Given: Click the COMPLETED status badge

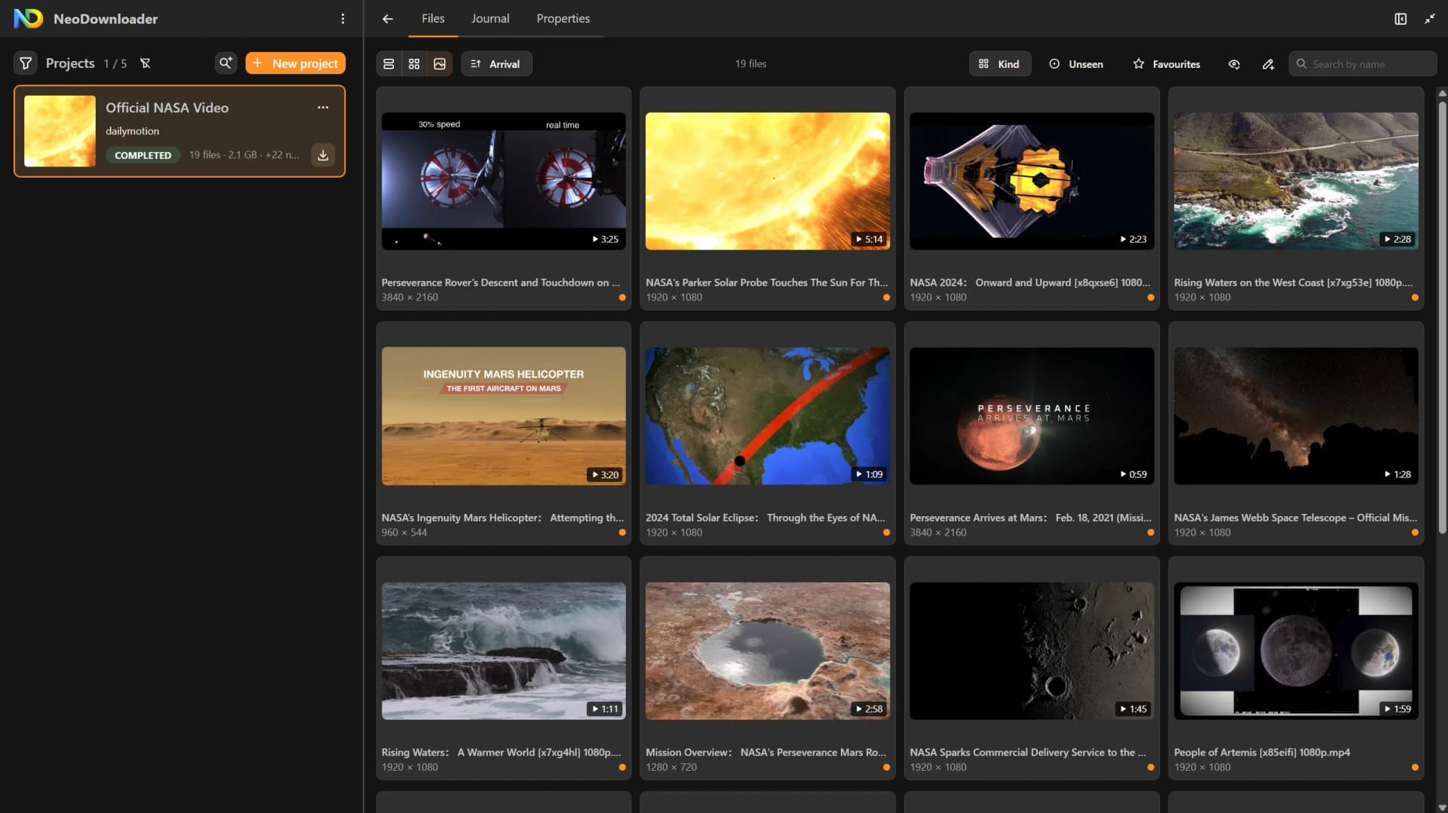Looking at the screenshot, I should point(143,155).
